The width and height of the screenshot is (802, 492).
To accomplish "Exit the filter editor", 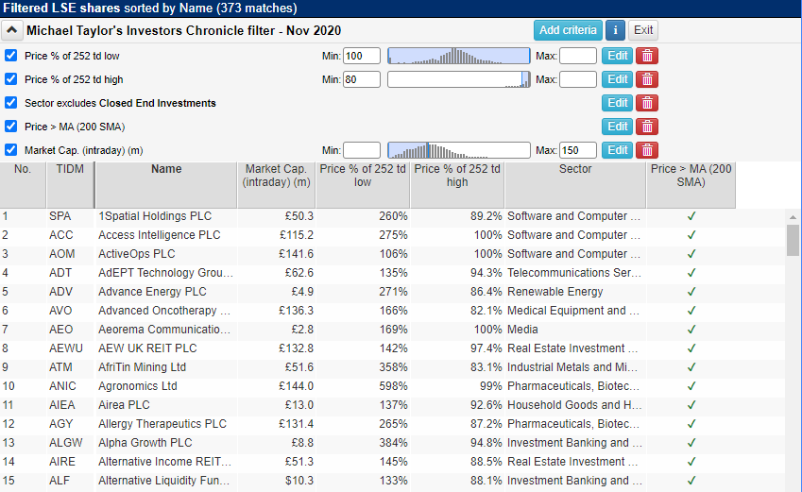I will (643, 30).
